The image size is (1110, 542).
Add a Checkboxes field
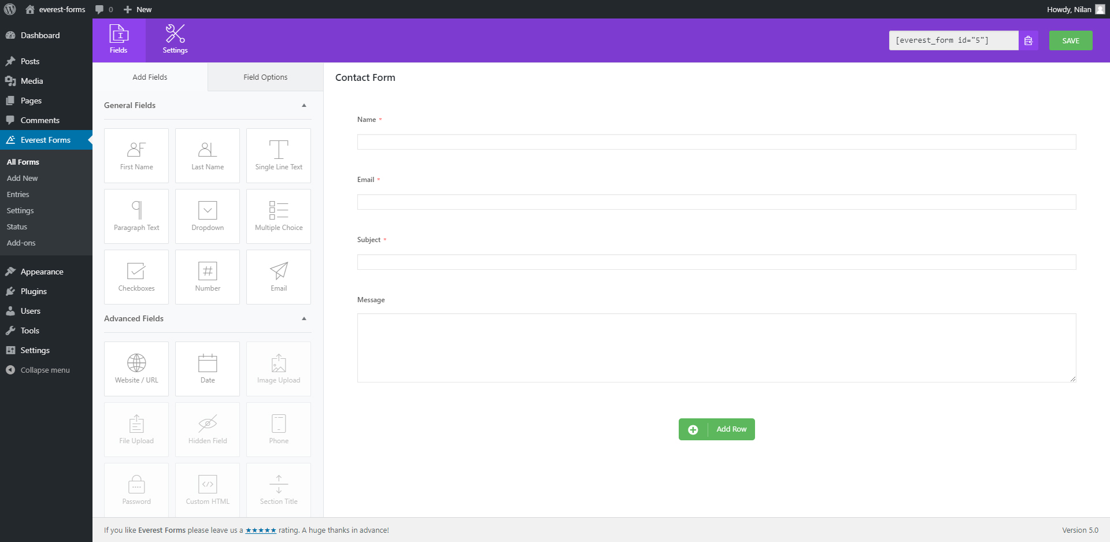tap(136, 277)
